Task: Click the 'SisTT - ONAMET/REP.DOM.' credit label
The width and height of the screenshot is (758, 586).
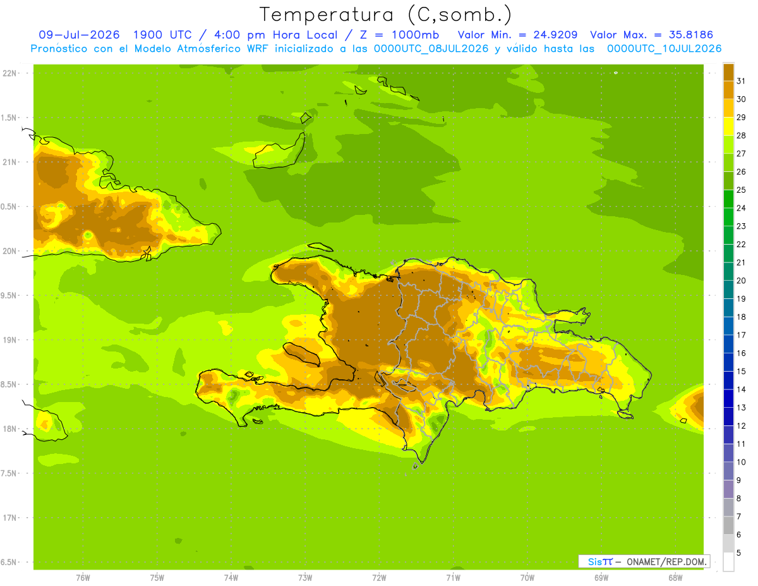Action: (x=644, y=561)
